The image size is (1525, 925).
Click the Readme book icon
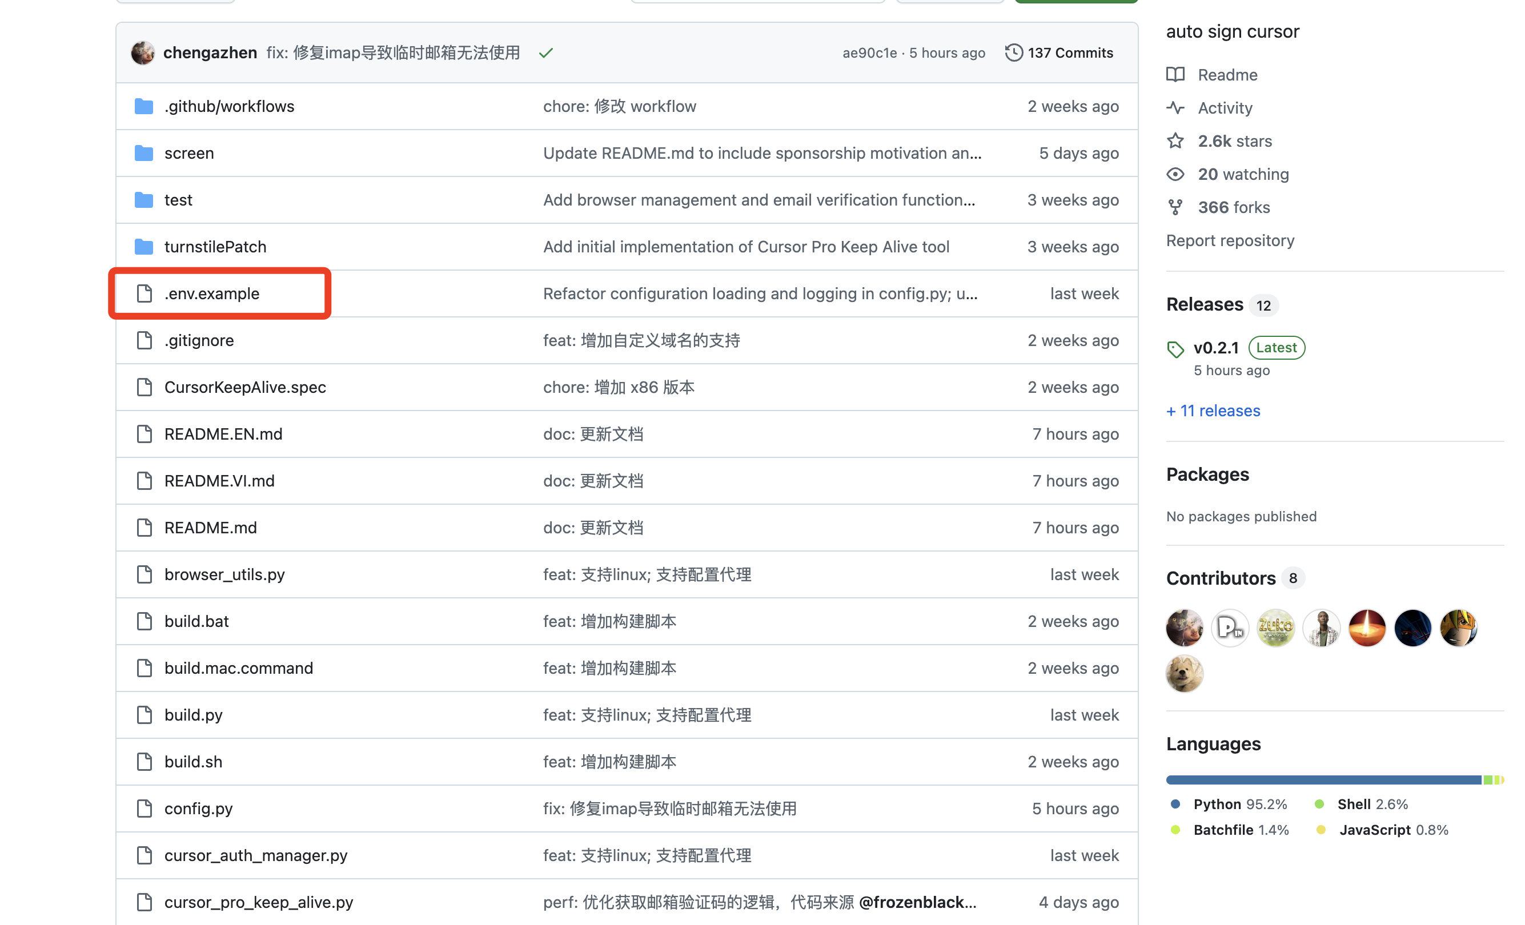click(1175, 75)
